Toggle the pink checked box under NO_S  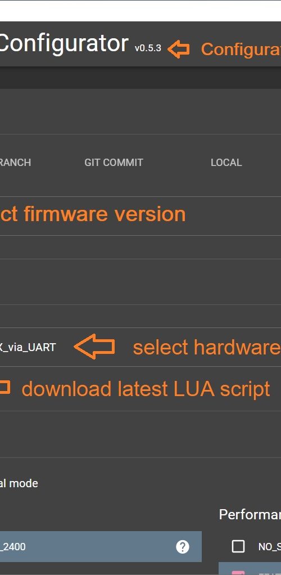pos(238,572)
